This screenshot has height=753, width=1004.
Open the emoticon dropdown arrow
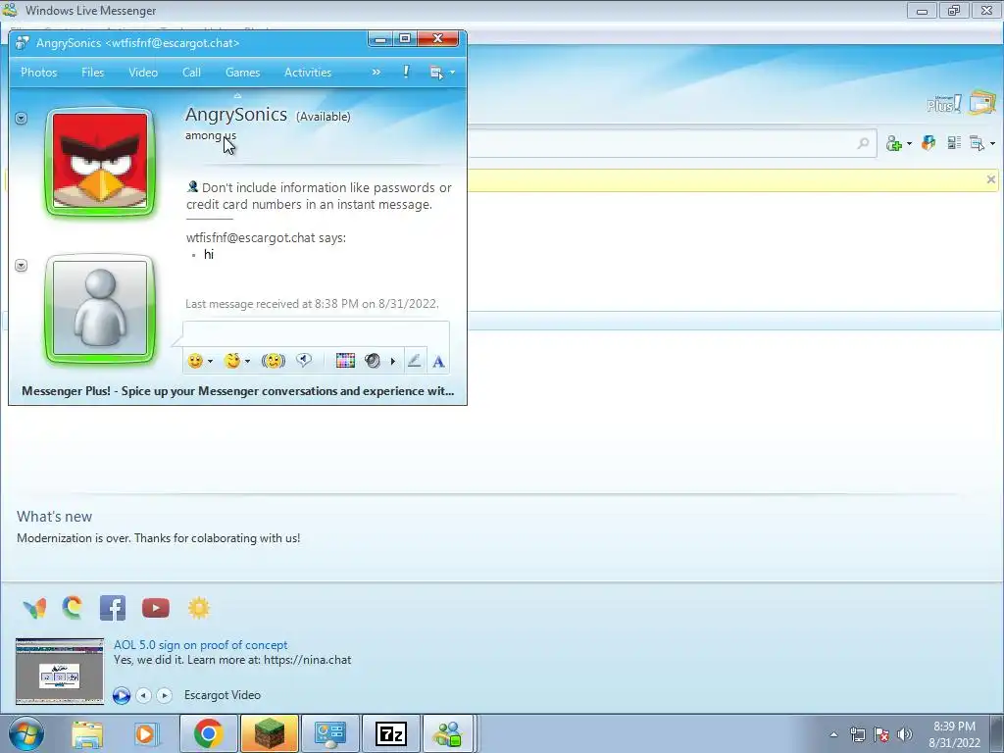pos(210,362)
